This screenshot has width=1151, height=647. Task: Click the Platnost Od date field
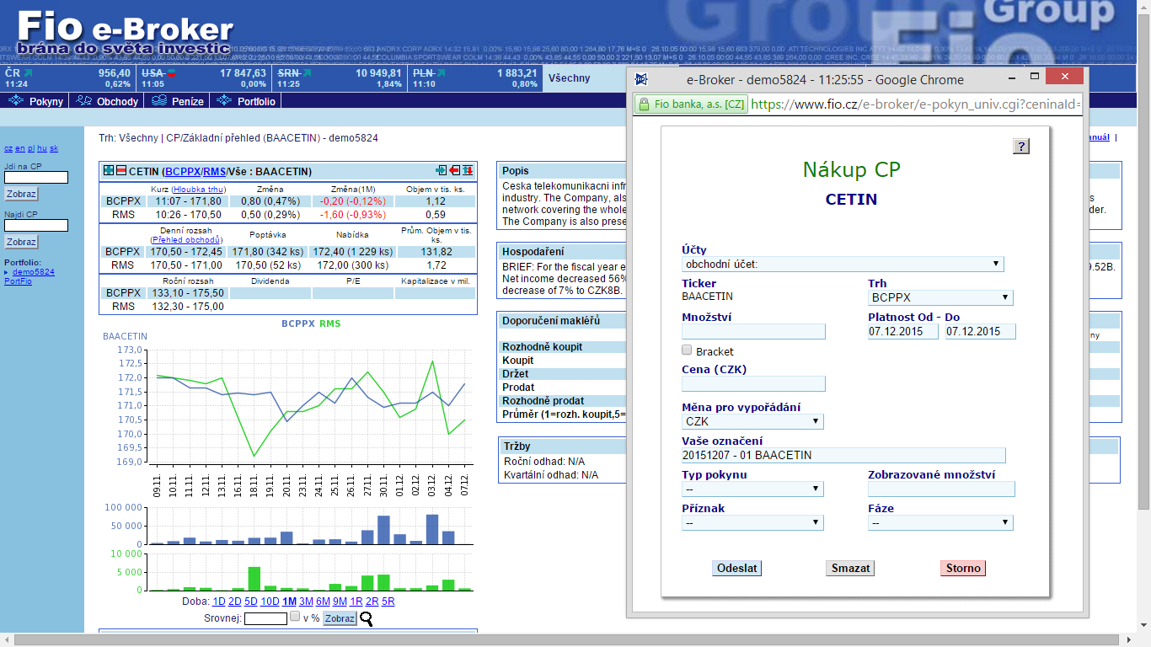[x=903, y=331]
